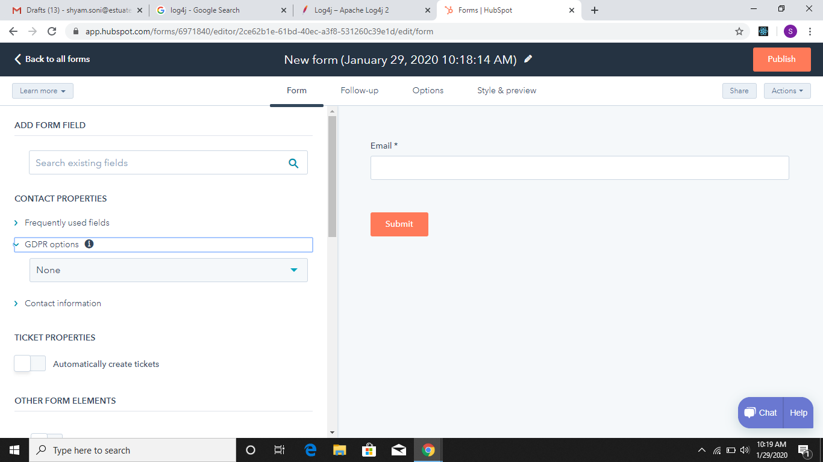823x462 pixels.
Task: Click the Chrome profile avatar icon
Action: coord(790,31)
